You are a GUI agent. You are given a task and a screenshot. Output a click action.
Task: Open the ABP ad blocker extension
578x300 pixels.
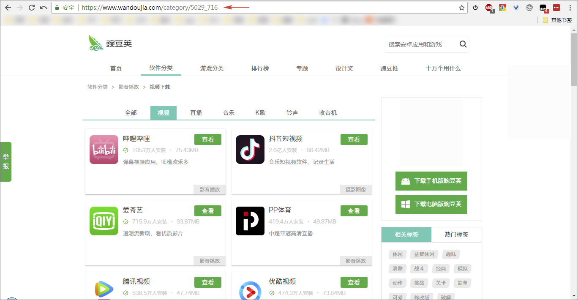(489, 8)
